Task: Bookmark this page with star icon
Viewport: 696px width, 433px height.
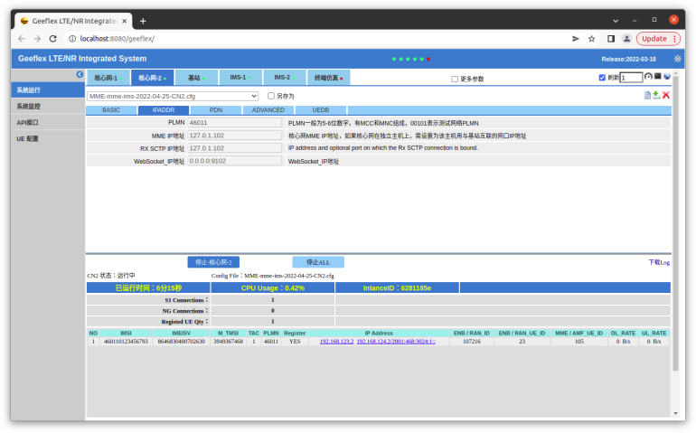Action: 592,39
